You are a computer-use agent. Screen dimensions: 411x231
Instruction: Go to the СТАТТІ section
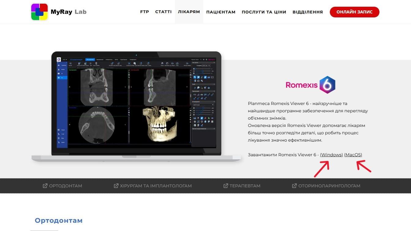point(163,12)
